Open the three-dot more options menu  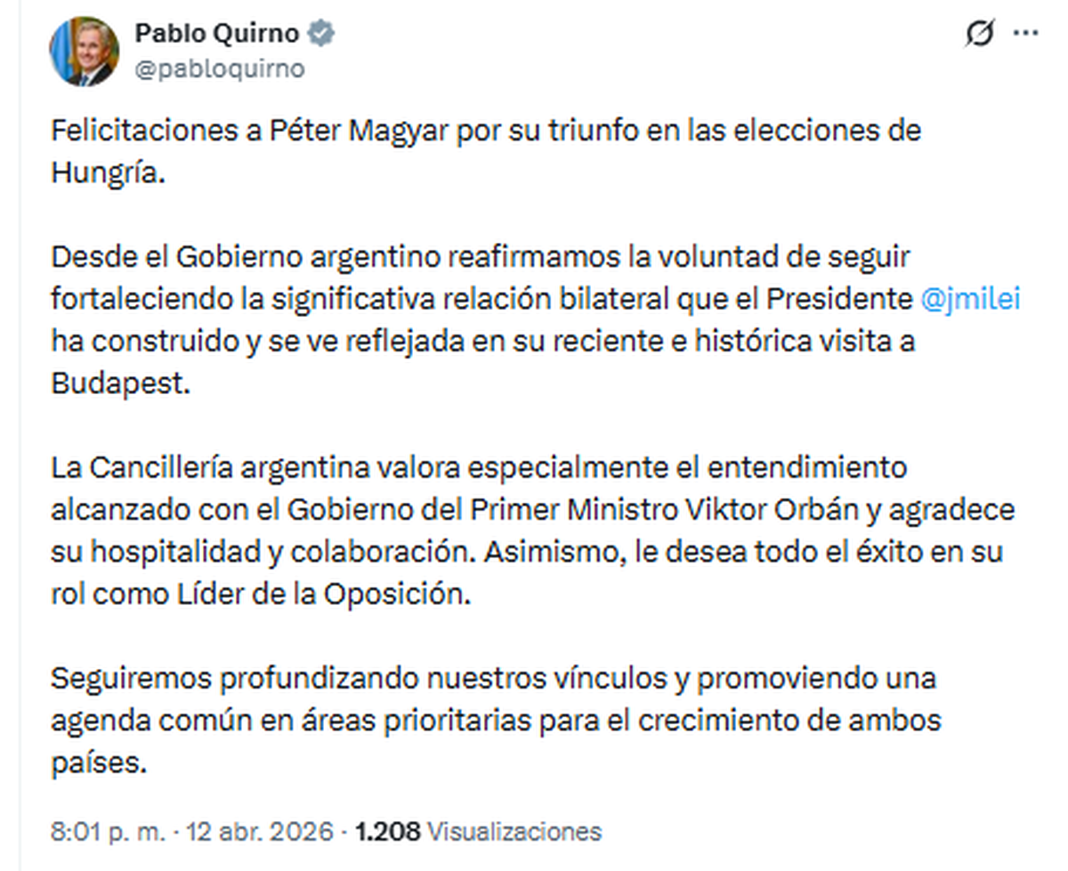point(1026,33)
